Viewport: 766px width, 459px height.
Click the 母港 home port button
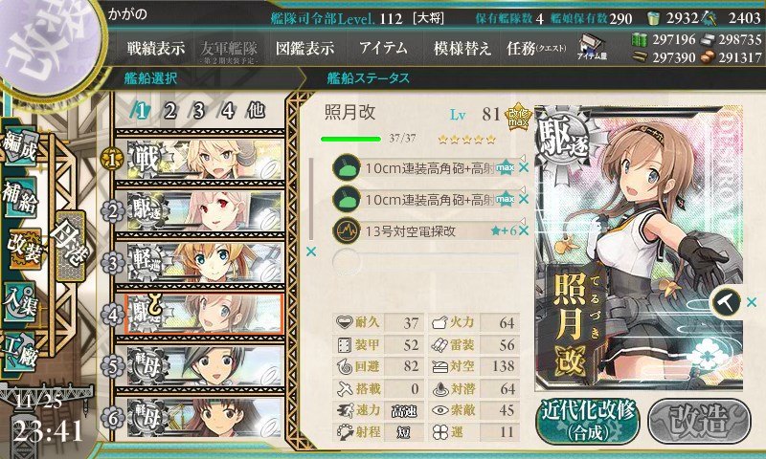pyautogui.click(x=70, y=247)
